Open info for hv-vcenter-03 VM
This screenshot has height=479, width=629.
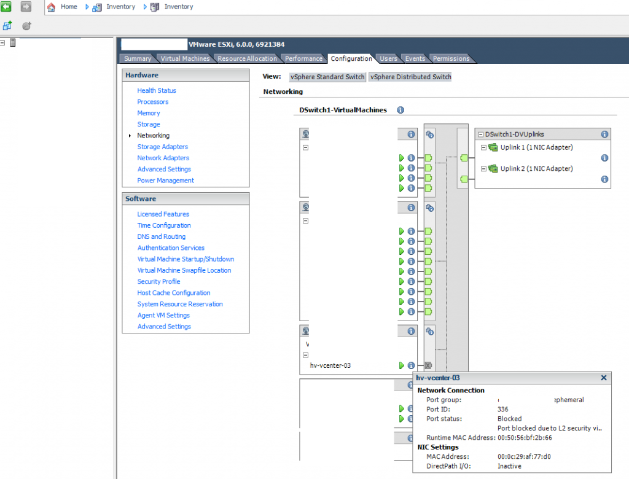pyautogui.click(x=411, y=365)
